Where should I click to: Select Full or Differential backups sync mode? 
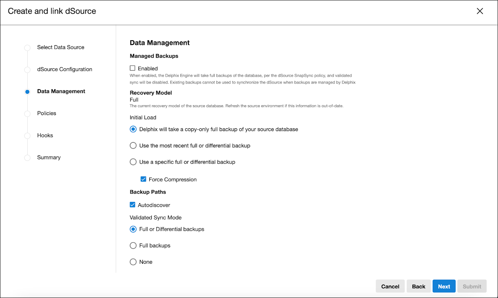(133, 229)
